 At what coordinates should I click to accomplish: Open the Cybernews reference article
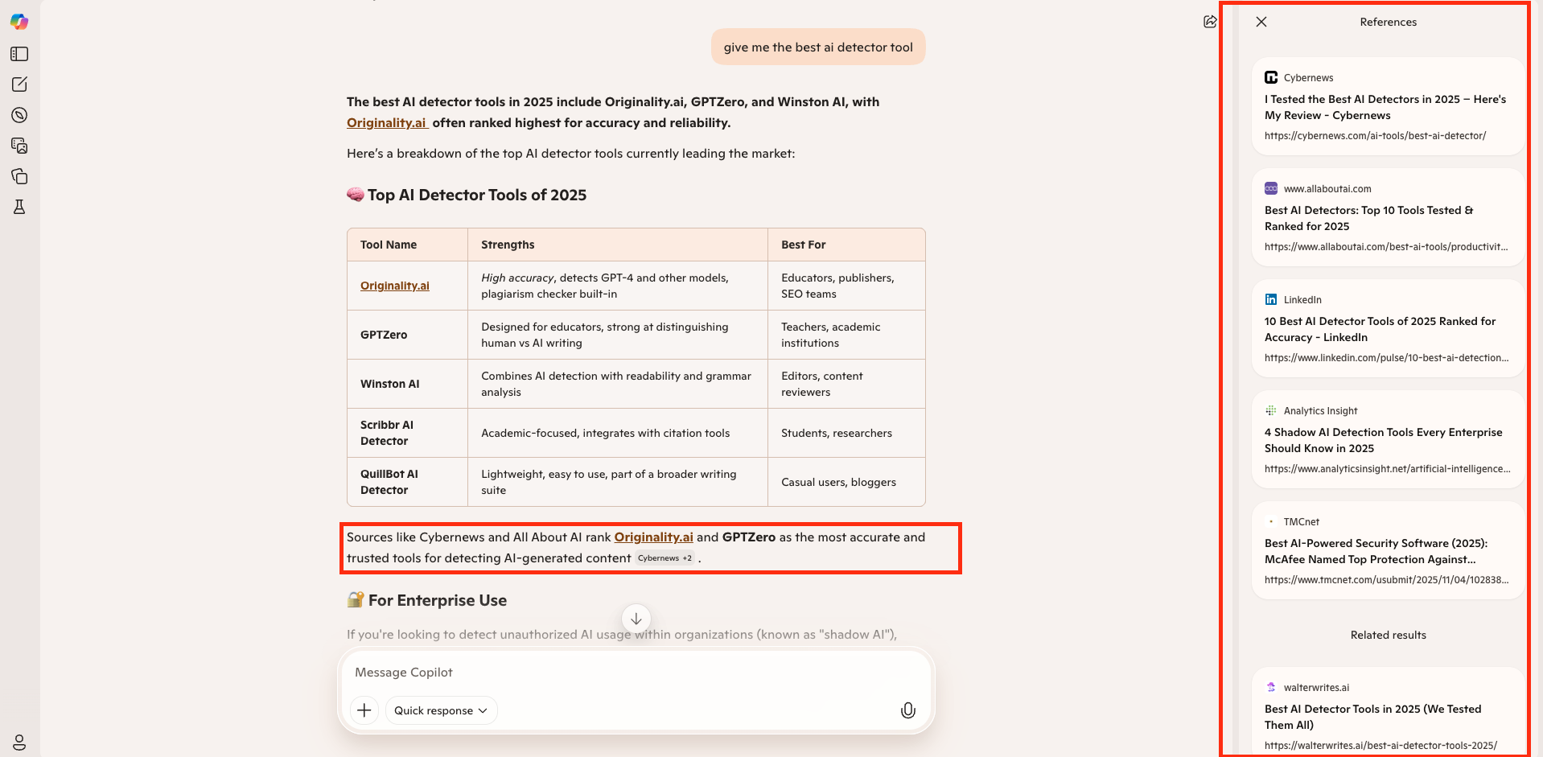pos(1385,107)
